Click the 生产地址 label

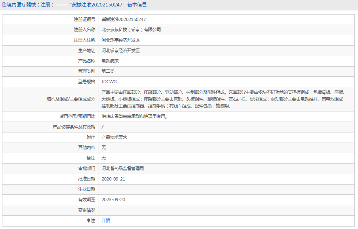point(87,50)
